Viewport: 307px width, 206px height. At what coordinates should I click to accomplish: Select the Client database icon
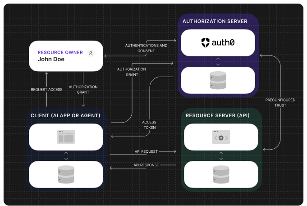(66, 174)
